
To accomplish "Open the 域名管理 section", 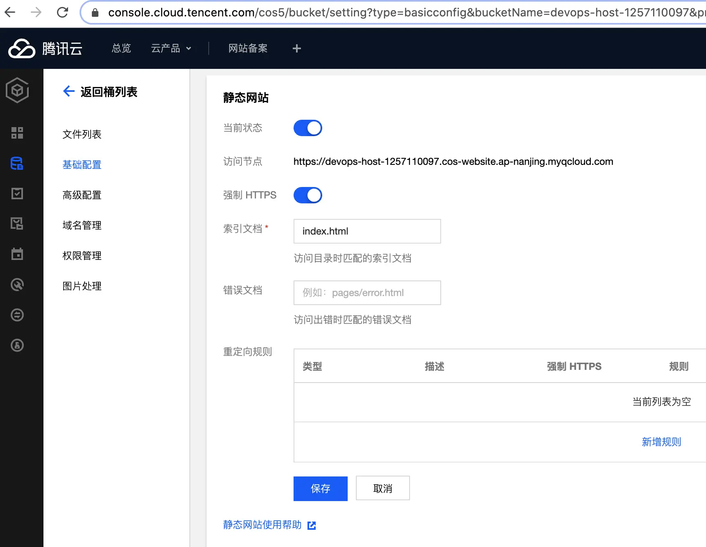I will click(82, 225).
